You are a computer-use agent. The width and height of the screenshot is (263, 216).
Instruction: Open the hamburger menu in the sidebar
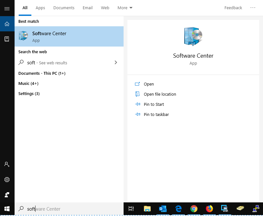pos(7,8)
